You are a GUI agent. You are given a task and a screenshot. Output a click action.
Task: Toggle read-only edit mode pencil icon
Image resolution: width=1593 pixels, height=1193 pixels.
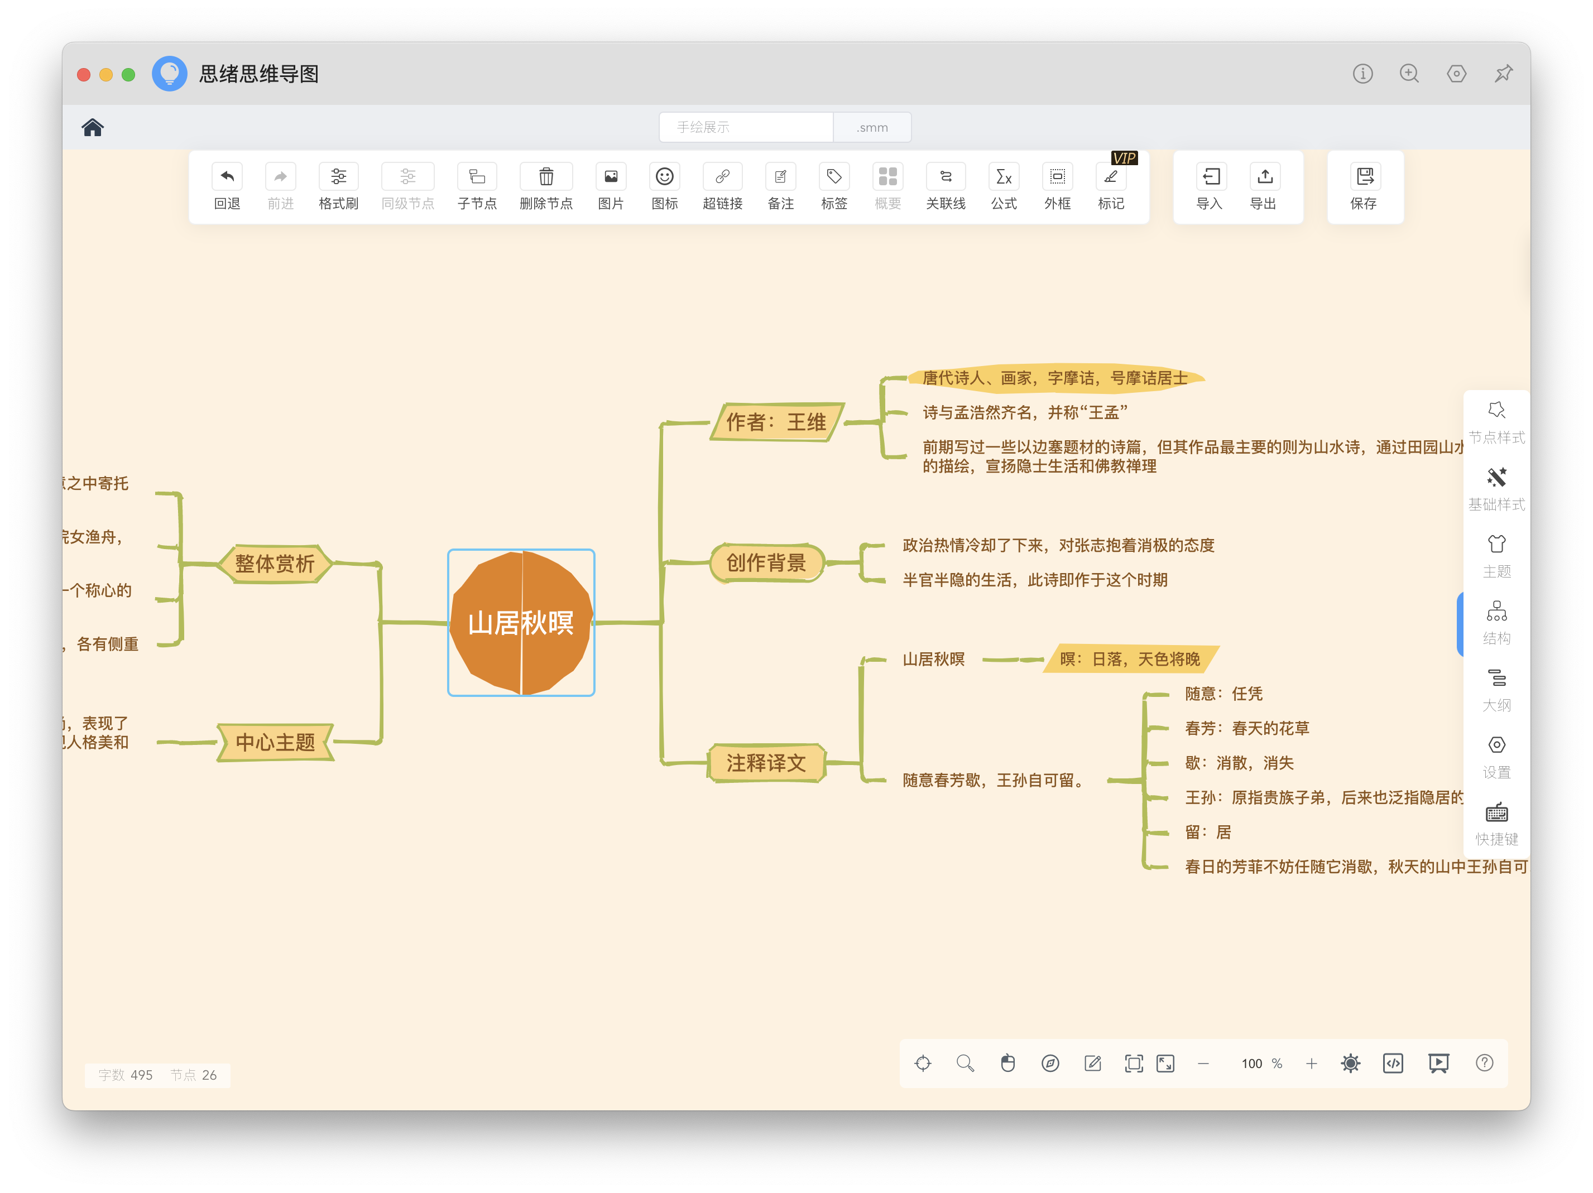tap(1092, 1064)
